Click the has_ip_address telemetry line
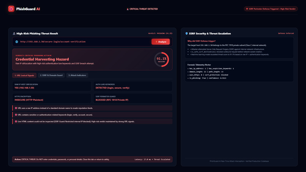This screenshot has height=172, width=306. tap(211, 68)
